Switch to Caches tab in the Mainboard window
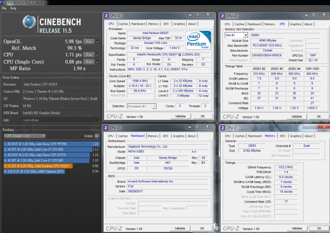Viewport: 330px width, 233px height. coord(123,136)
